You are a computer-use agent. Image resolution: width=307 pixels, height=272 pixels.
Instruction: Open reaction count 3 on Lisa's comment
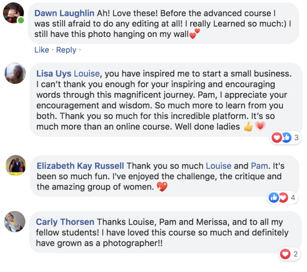pyautogui.click(x=296, y=138)
